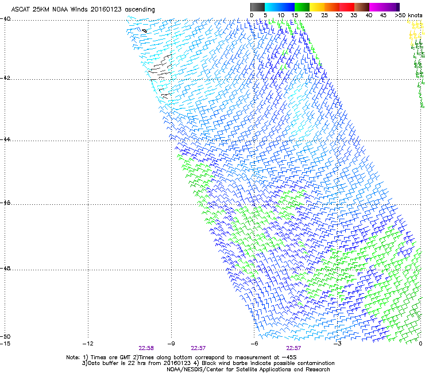This screenshot has height=373, width=425.
Task: Click the 22:57 time stamp near -9
Action: (x=198, y=348)
